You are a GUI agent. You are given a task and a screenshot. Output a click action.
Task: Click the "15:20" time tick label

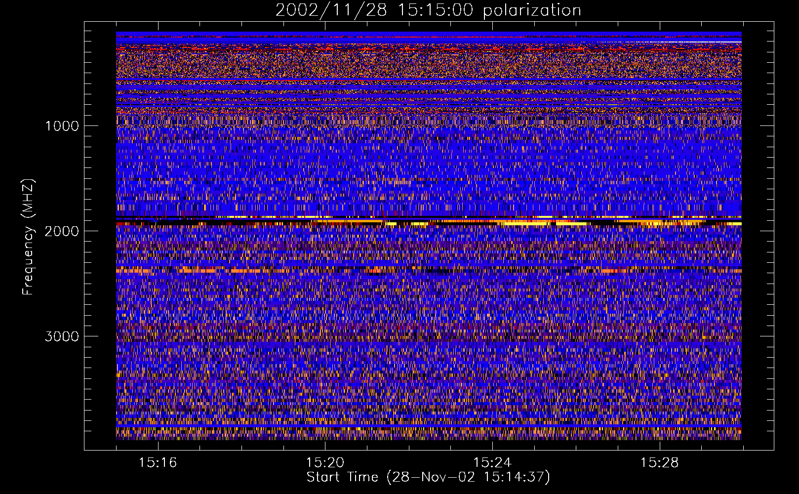(325, 463)
